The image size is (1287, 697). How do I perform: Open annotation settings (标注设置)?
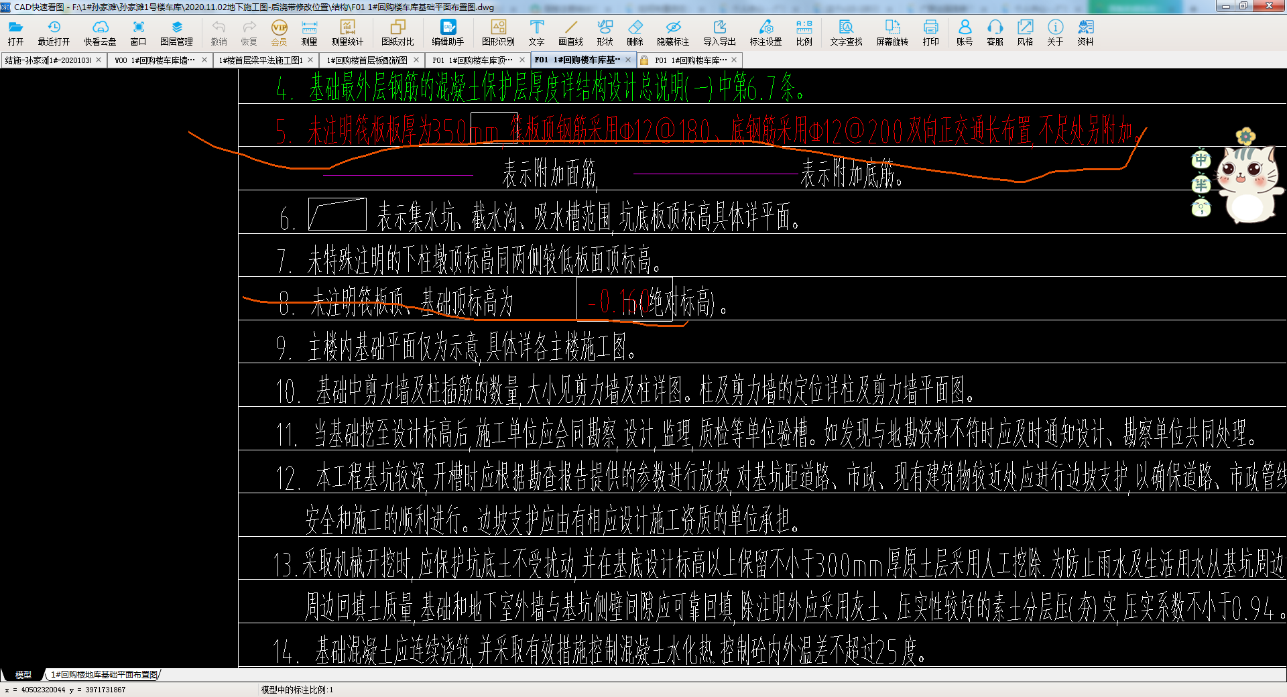(765, 32)
